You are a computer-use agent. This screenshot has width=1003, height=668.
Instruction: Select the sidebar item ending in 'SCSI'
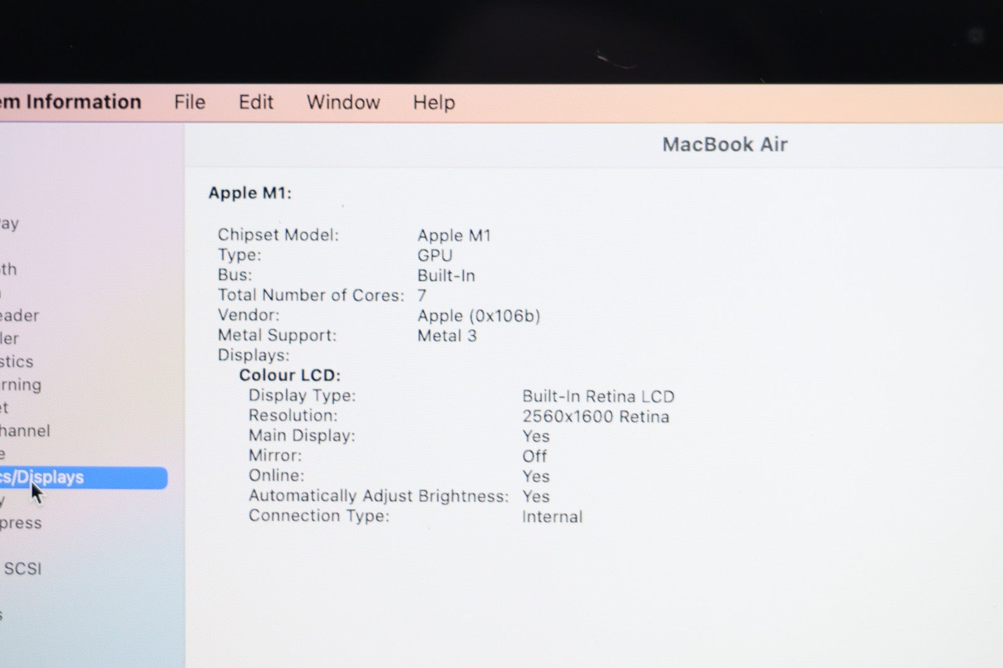[22, 568]
